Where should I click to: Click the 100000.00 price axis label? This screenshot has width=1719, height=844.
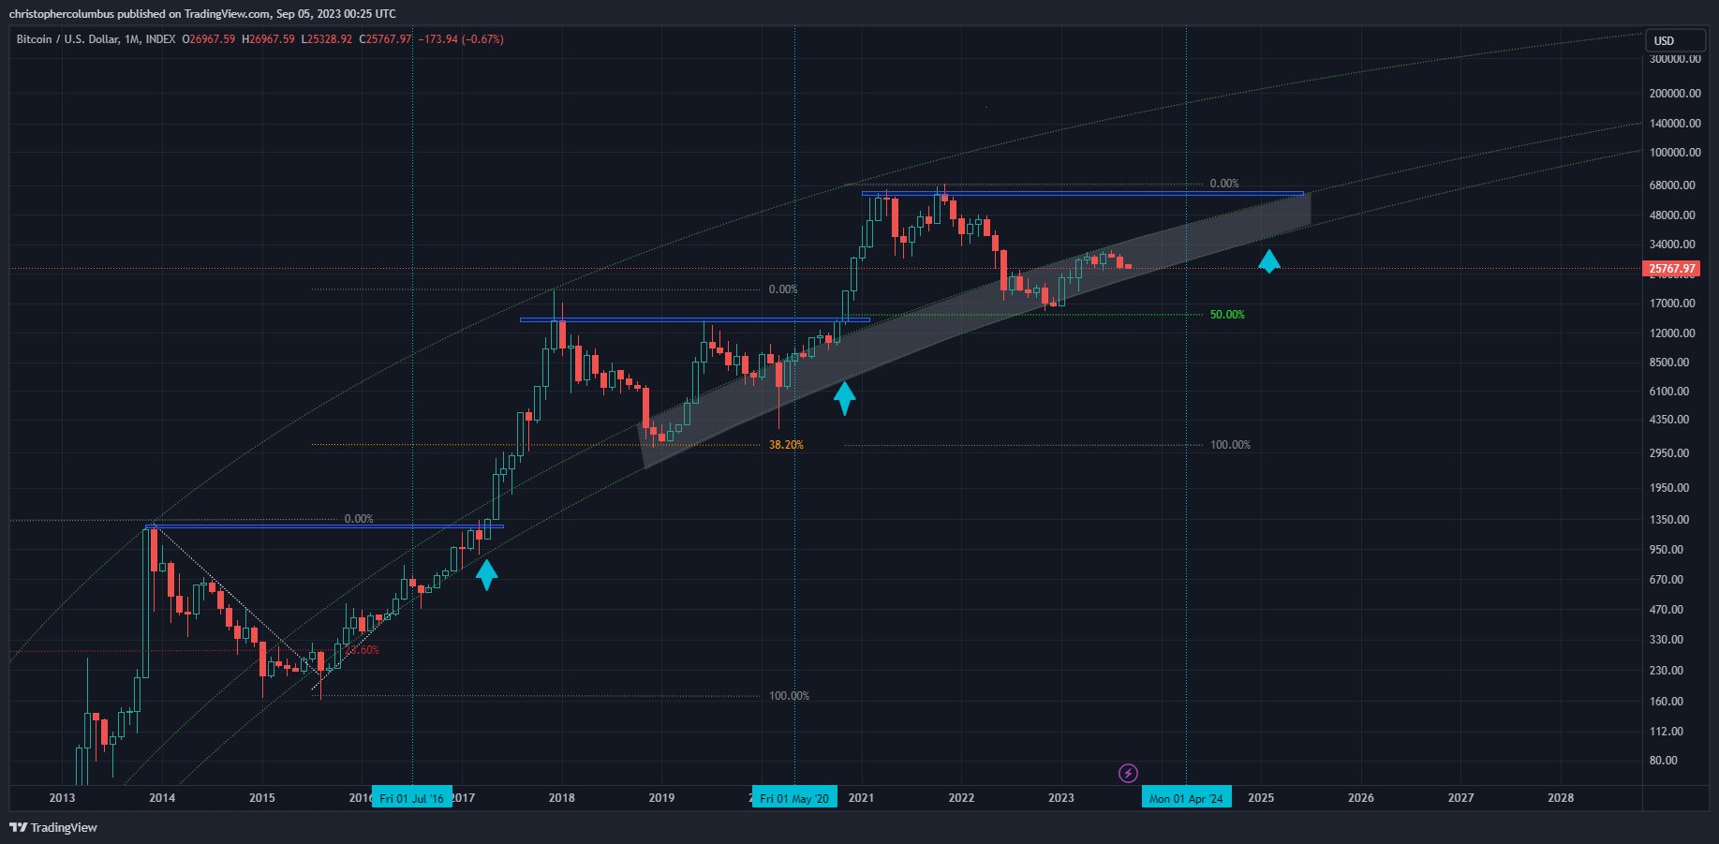[x=1675, y=153]
